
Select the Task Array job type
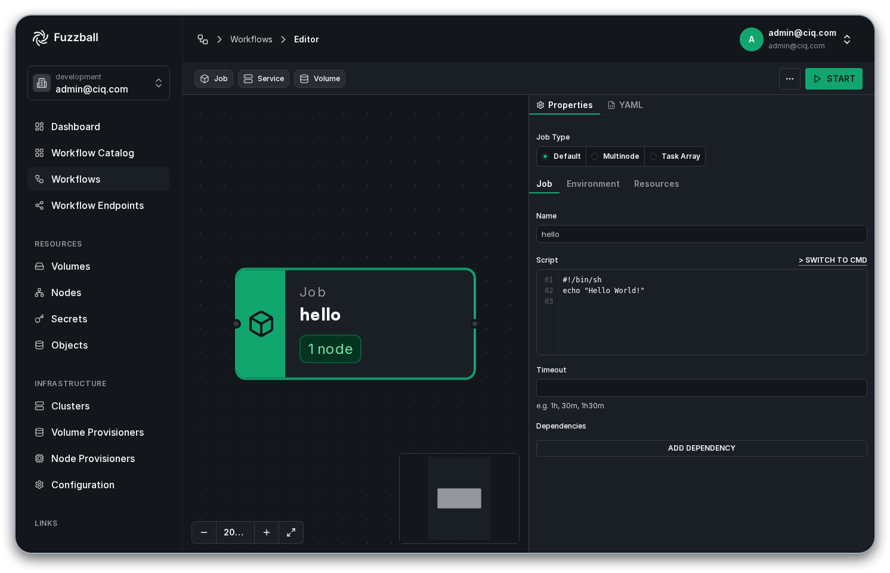(675, 156)
